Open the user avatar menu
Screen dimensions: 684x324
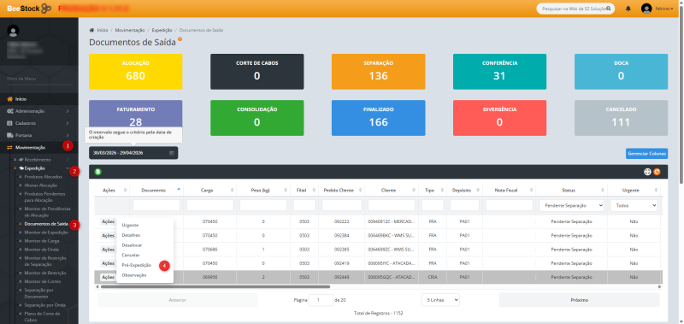[646, 9]
